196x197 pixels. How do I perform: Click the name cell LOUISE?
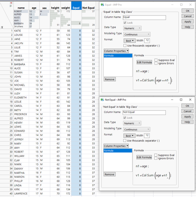coord(21,35)
